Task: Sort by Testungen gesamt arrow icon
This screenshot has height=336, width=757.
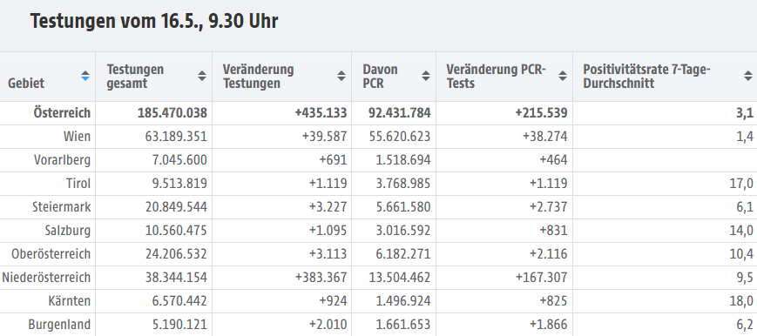Action: [202, 76]
